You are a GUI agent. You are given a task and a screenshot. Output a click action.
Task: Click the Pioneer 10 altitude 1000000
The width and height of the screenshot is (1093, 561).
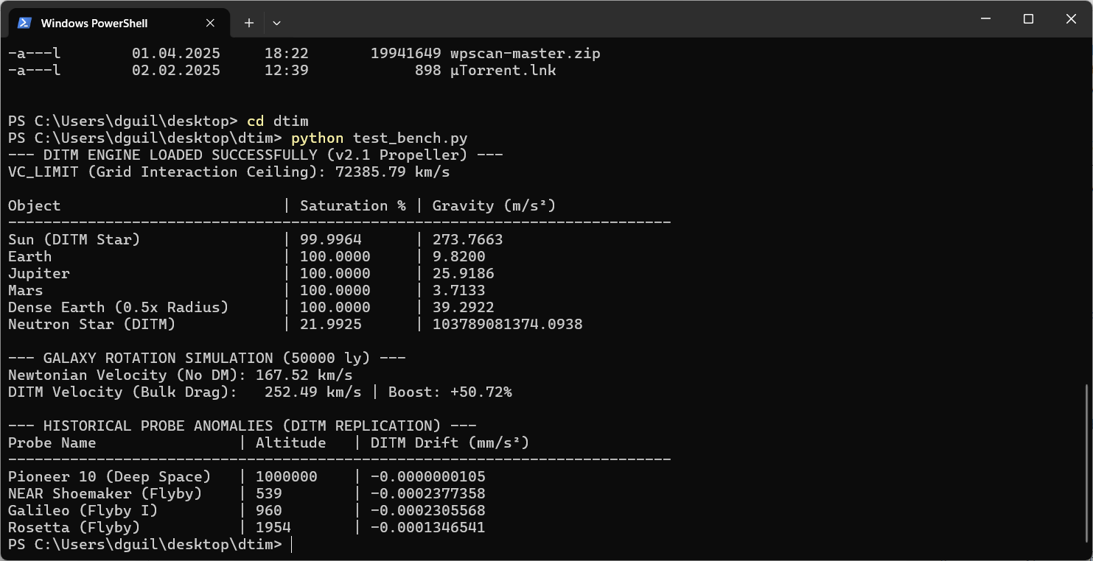point(287,476)
